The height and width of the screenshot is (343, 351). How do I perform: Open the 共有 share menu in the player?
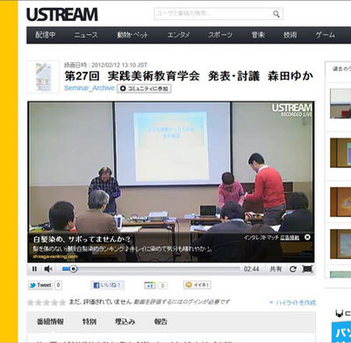coord(276,268)
